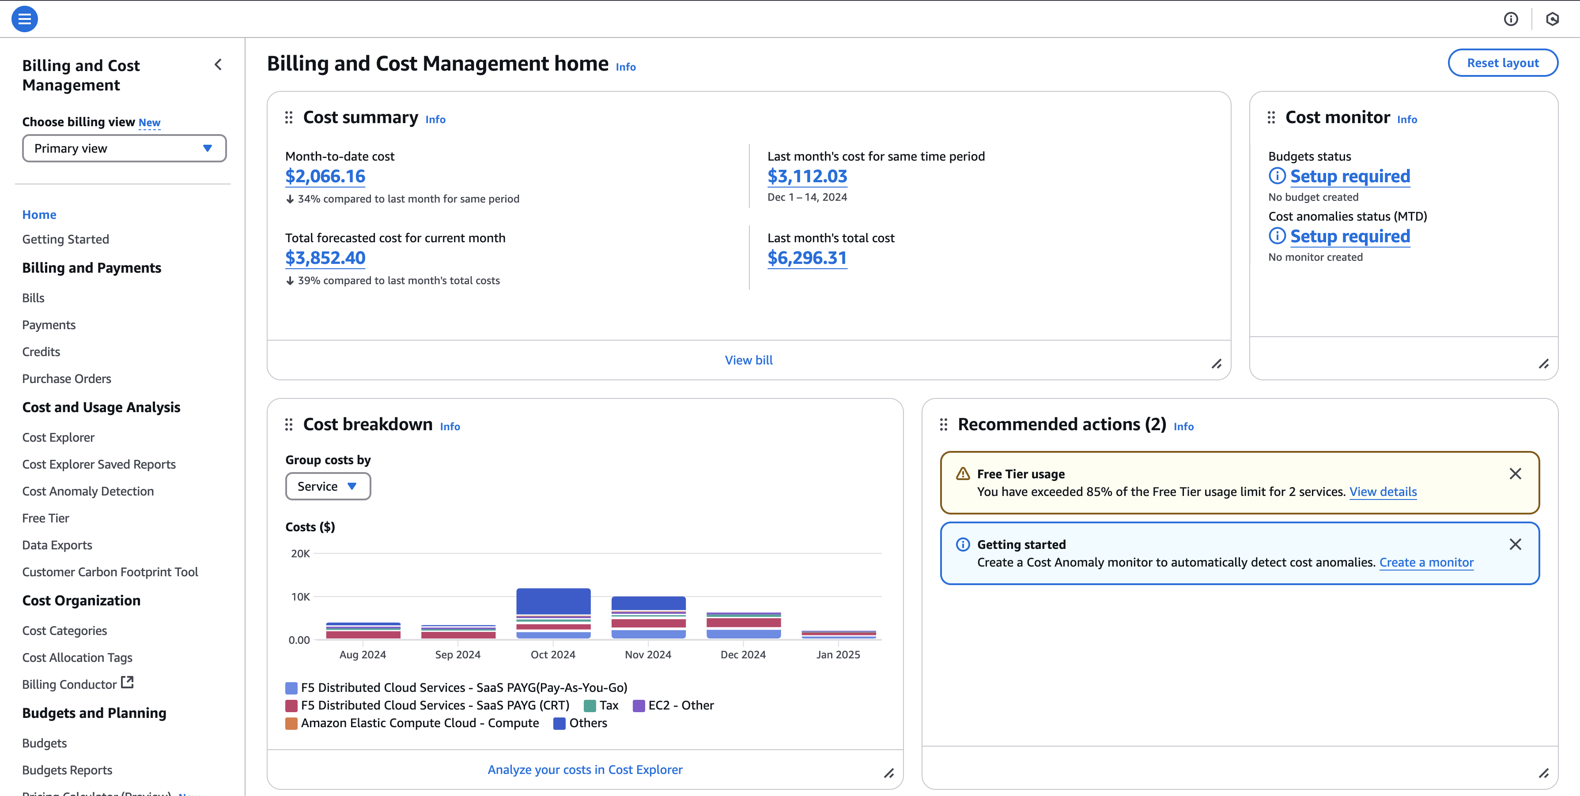Open the hamburger navigation menu icon
This screenshot has height=796, width=1580.
[x=24, y=19]
